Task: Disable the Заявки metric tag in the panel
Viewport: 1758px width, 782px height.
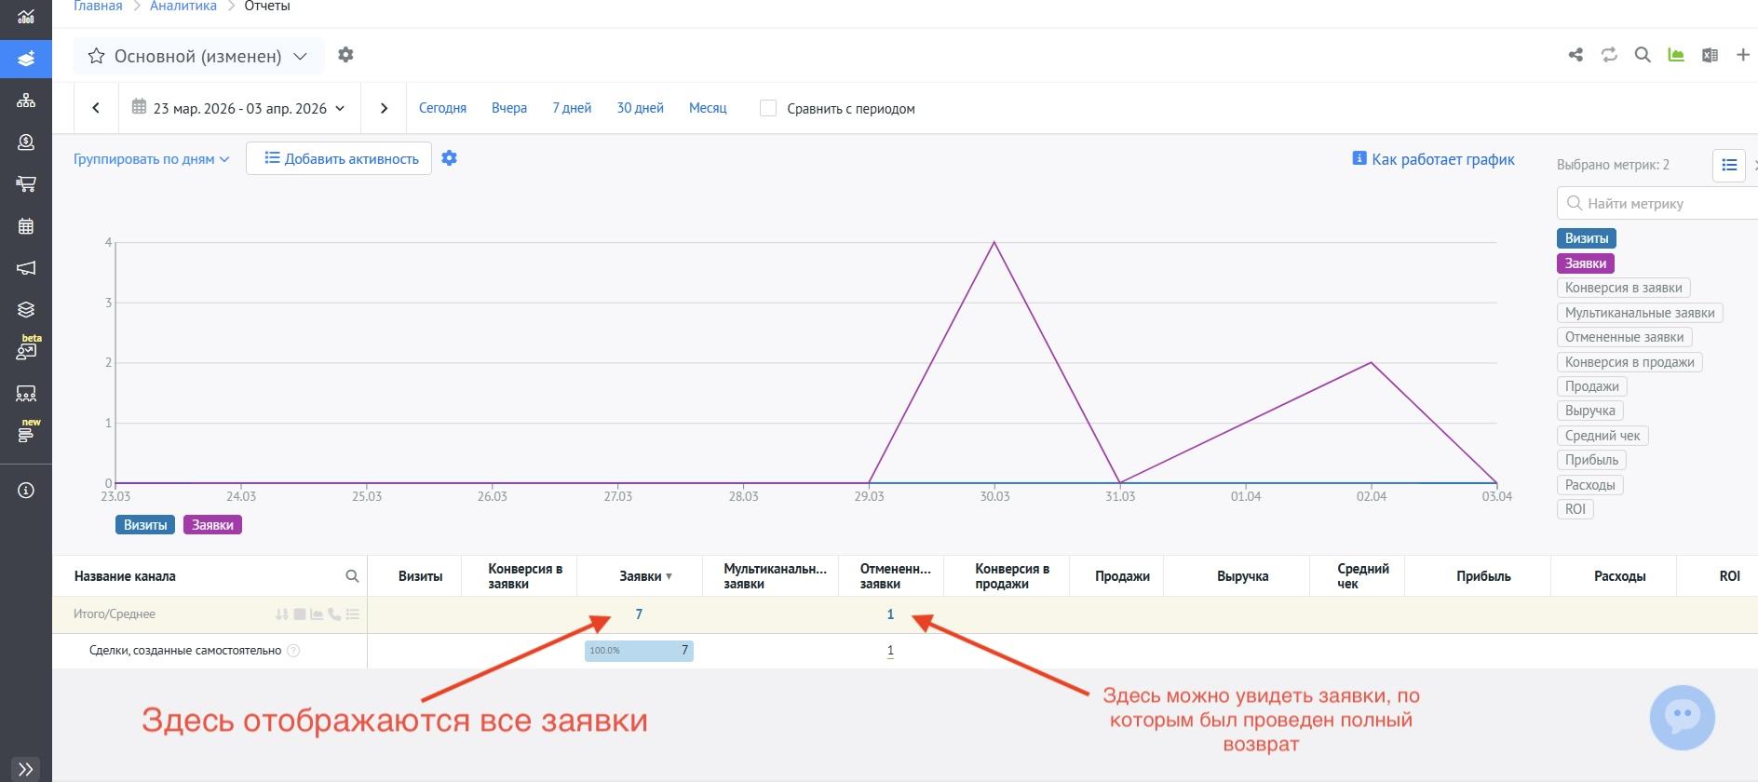Action: 1586,263
